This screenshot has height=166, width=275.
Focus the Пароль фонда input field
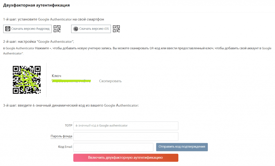[x=126, y=136]
